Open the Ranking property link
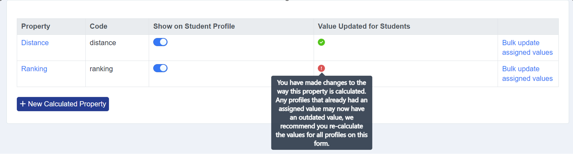Image resolution: width=573 pixels, height=154 pixels. [34, 69]
